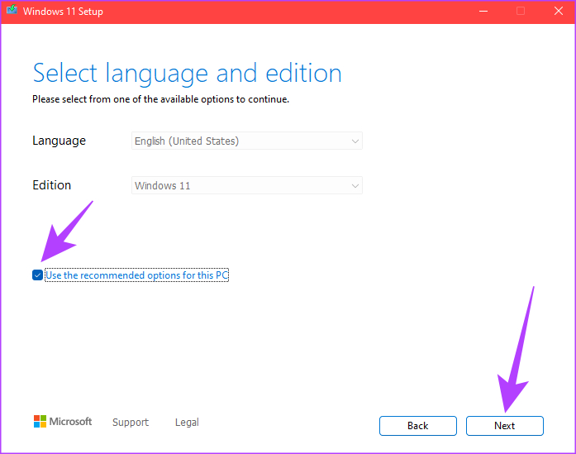
Task: Click the Microsoft four-color logo
Action: click(x=40, y=421)
